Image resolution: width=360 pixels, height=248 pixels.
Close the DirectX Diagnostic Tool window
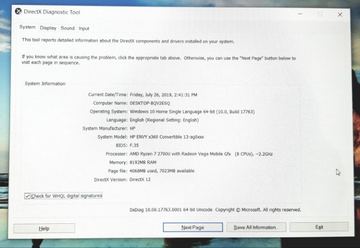pyautogui.click(x=340, y=15)
